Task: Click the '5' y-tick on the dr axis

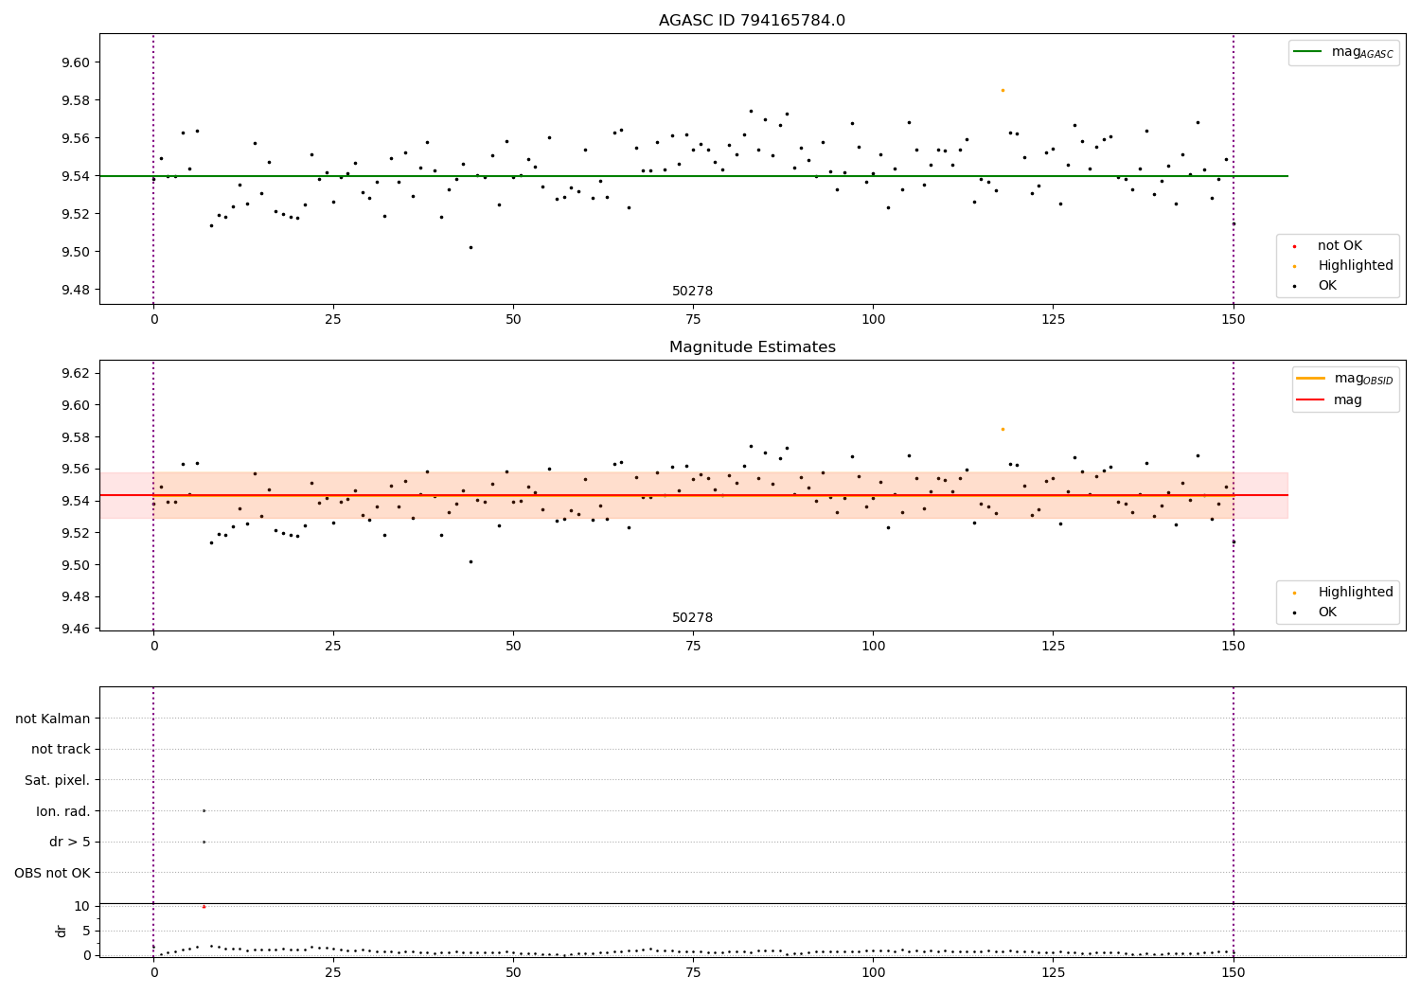Action: click(87, 931)
